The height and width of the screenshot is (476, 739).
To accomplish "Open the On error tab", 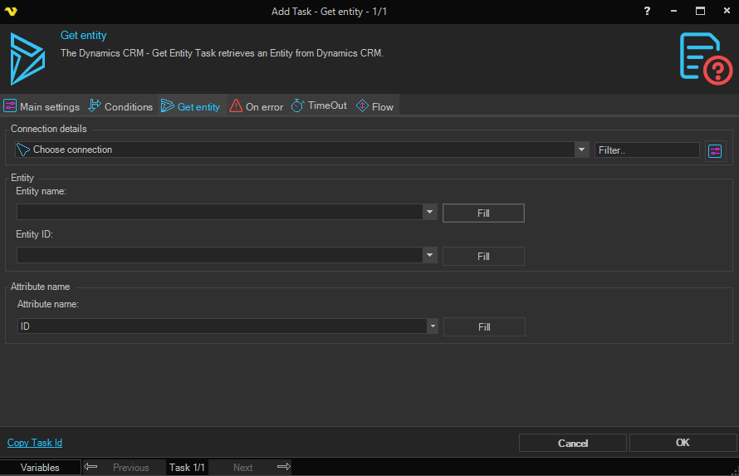I will coord(257,106).
